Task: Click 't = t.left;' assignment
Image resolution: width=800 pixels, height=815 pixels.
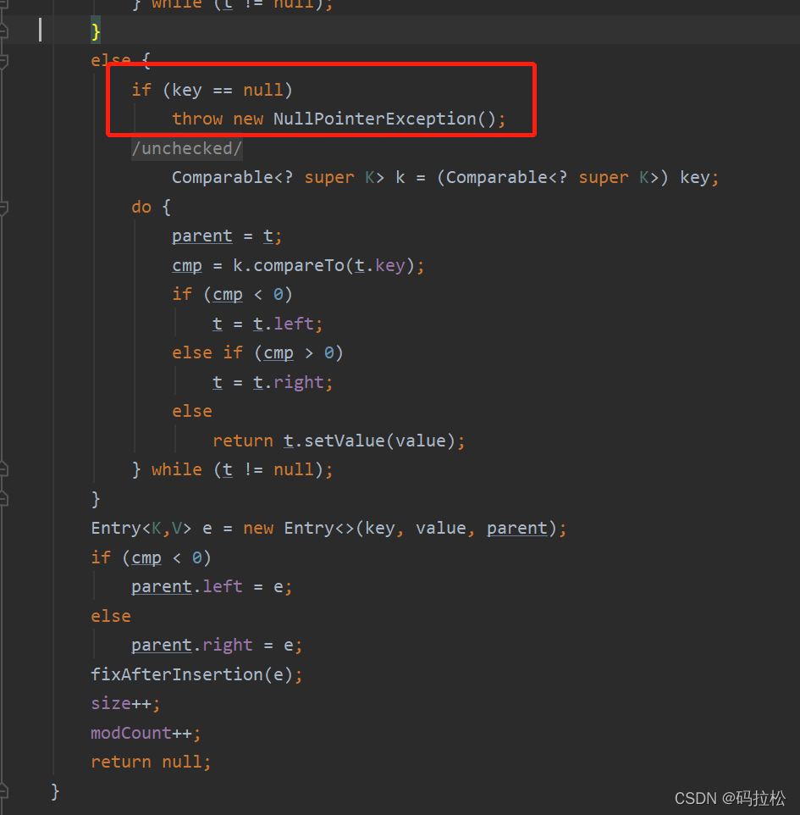Action: 268,324
